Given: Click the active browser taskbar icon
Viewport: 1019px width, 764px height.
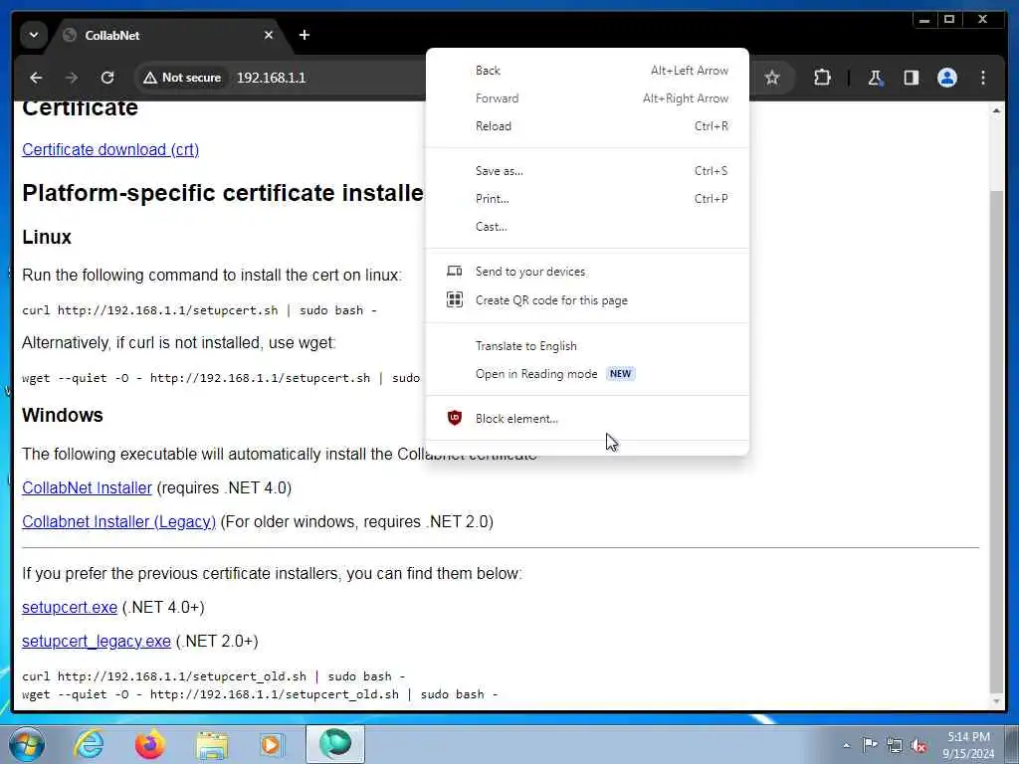Looking at the screenshot, I should [335, 744].
